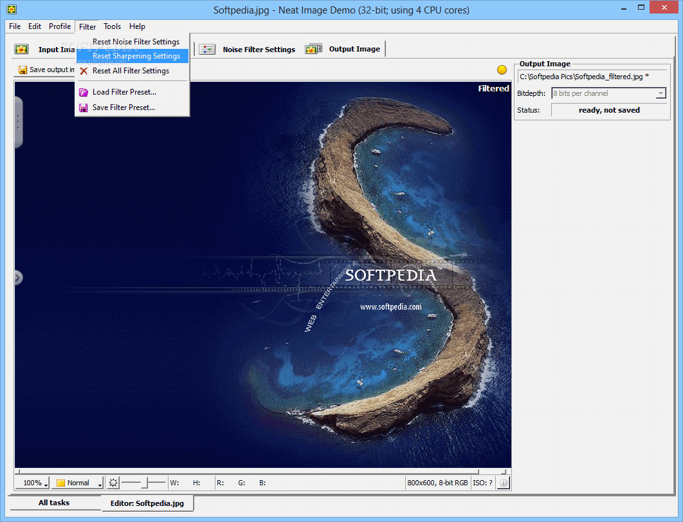
Task: Open the Bitdepth dropdown
Action: point(608,93)
